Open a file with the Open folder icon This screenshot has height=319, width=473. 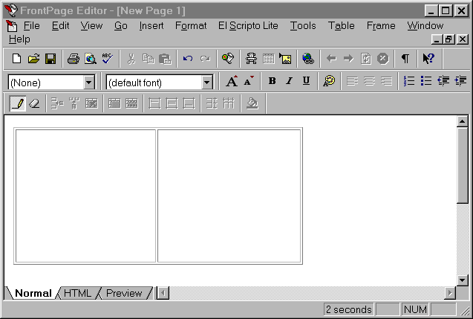click(33, 58)
